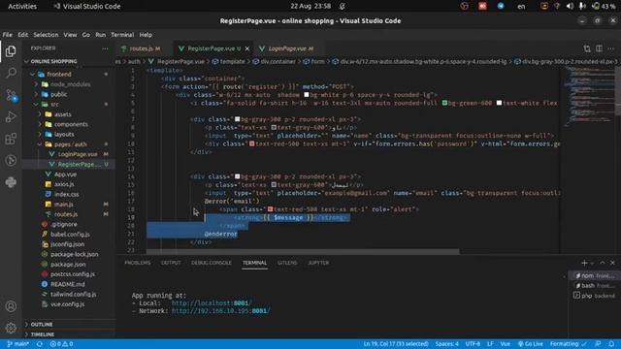Image resolution: width=621 pixels, height=349 pixels.
Task: Open Activities overview in top bar
Action: 22,6
